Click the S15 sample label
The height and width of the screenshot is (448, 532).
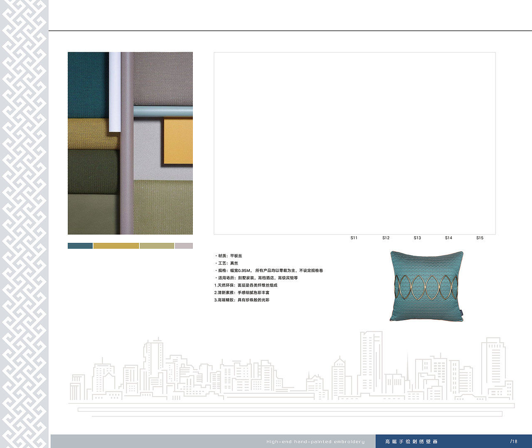(x=480, y=238)
